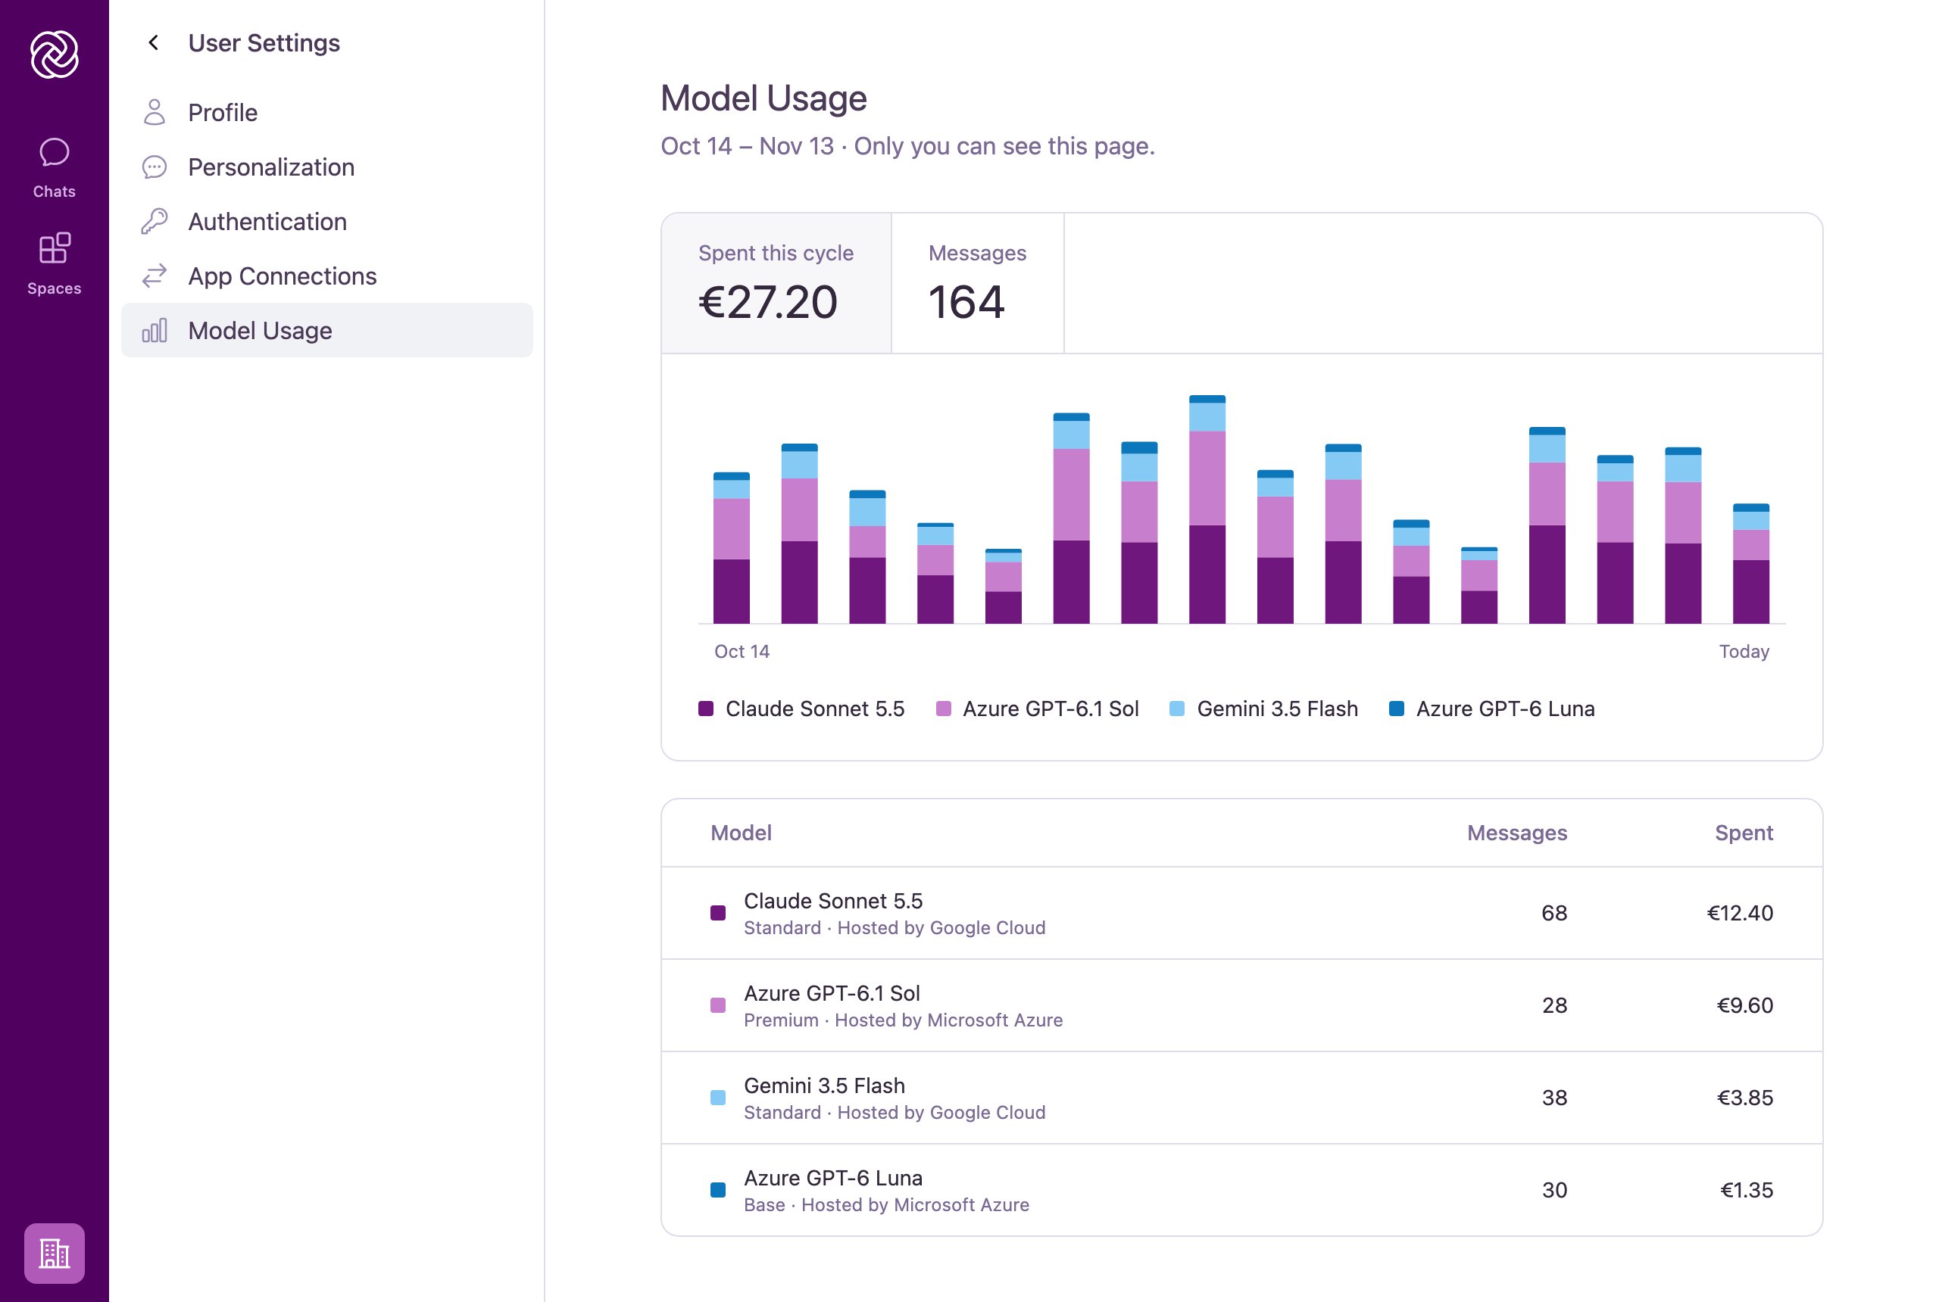Viewport: 1939px width, 1302px height.
Task: Open the Personalization settings page
Action: (326, 167)
